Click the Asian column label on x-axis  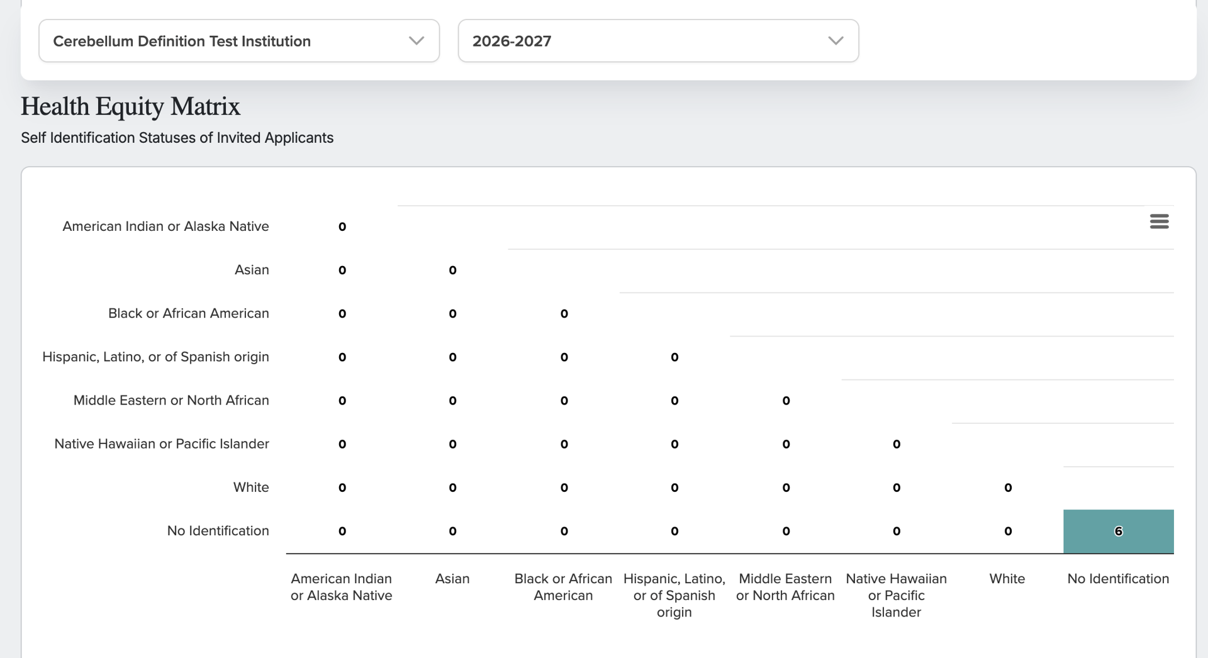pyautogui.click(x=452, y=579)
